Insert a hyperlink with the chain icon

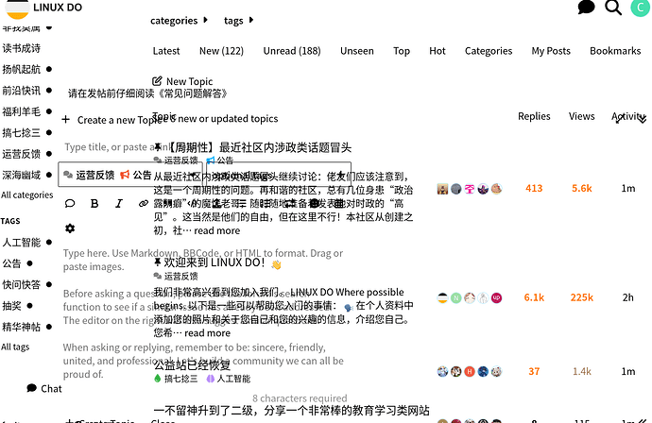144,203
